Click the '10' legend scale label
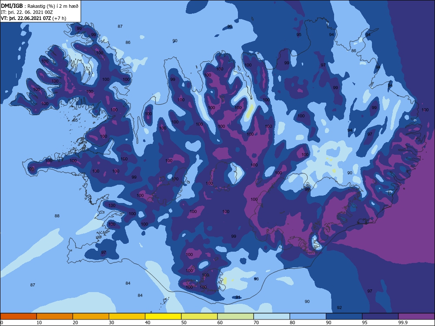Image resolution: width=435 pixels, height=326 pixels. tap(39, 323)
